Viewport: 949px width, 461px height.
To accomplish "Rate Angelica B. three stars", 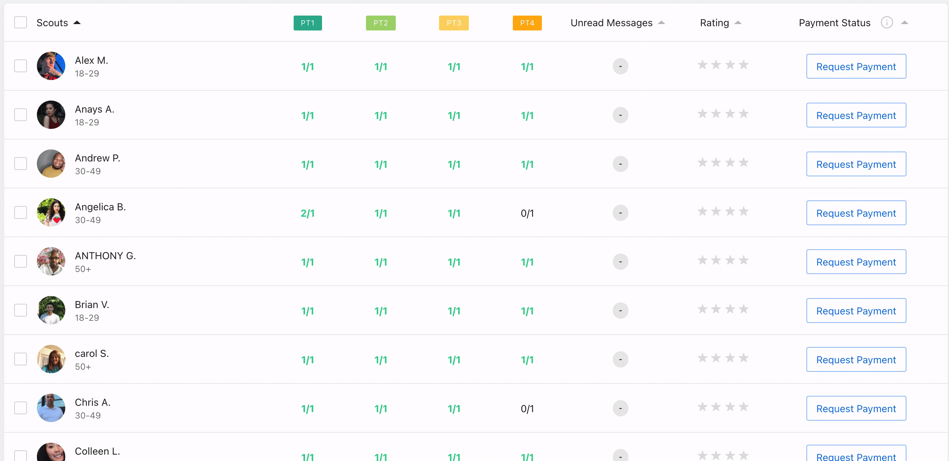I will coord(730,211).
